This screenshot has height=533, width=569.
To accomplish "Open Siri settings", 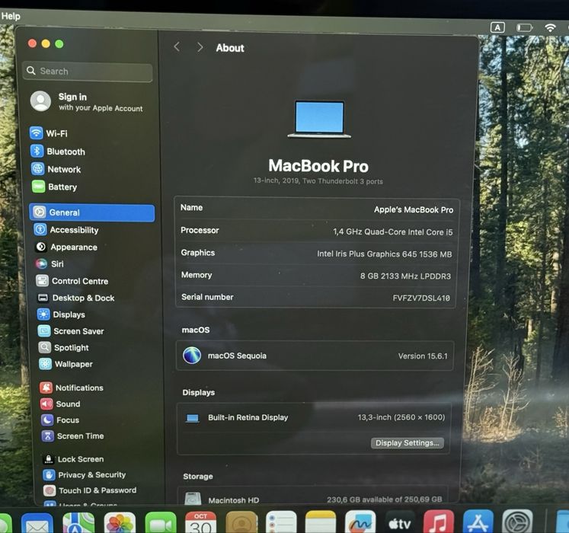I will (x=50, y=263).
